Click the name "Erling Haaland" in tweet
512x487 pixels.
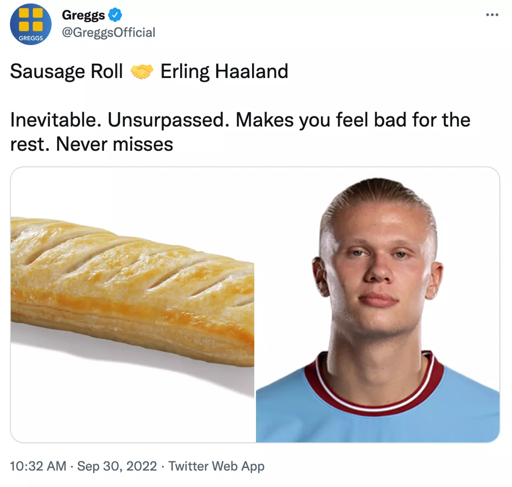coord(224,71)
